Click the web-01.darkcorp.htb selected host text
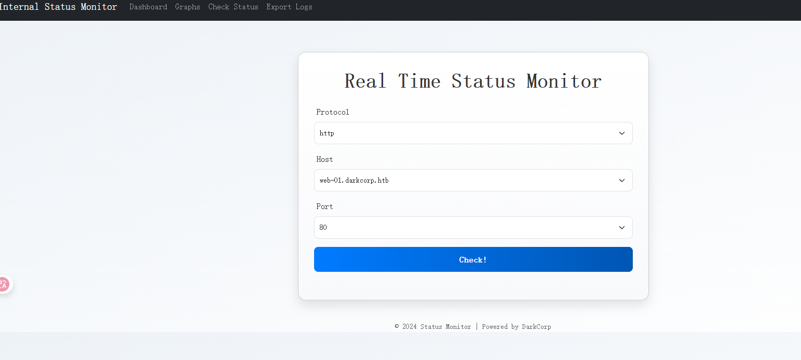This screenshot has height=360, width=801. (354, 181)
